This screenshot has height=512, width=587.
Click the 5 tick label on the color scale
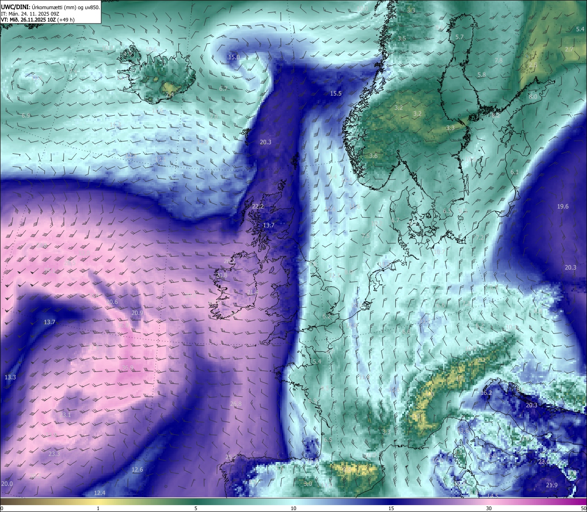[196, 508]
